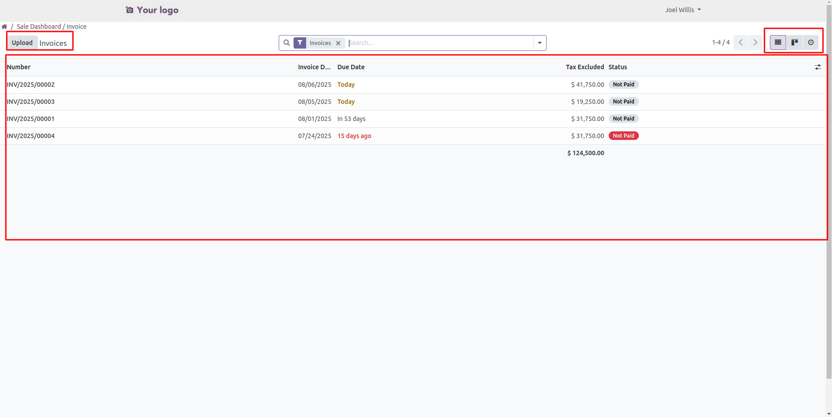Go to the next page of records
This screenshot has height=417, width=832.
tap(755, 42)
